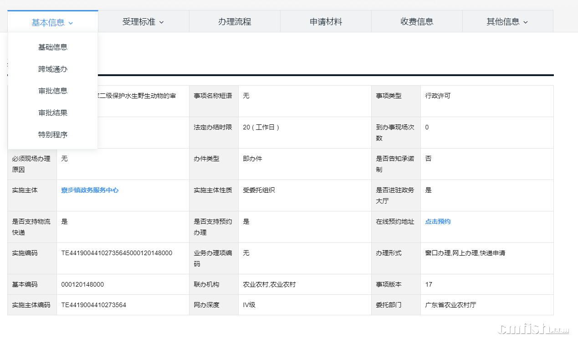Select the 审批信息 menu entry
Image resolution: width=578 pixels, height=339 pixels.
pyautogui.click(x=53, y=91)
